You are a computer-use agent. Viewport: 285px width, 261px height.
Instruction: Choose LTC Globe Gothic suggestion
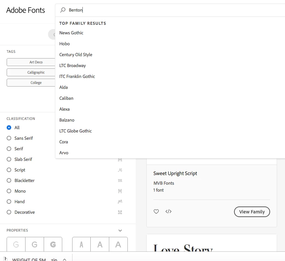point(75,131)
